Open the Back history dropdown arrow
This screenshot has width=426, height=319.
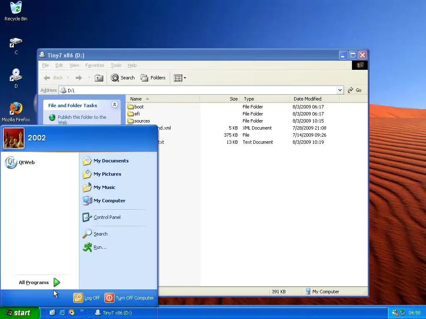[68, 78]
